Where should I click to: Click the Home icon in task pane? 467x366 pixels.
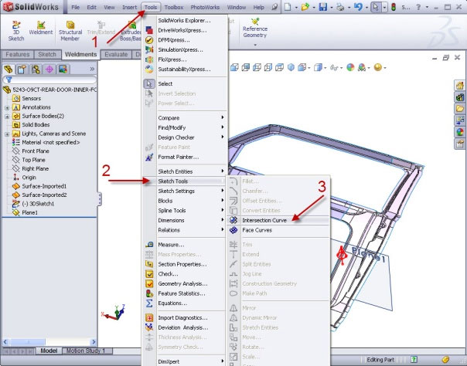[x=460, y=86]
